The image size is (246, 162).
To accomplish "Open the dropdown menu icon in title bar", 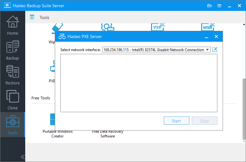I will pyautogui.click(x=219, y=6).
